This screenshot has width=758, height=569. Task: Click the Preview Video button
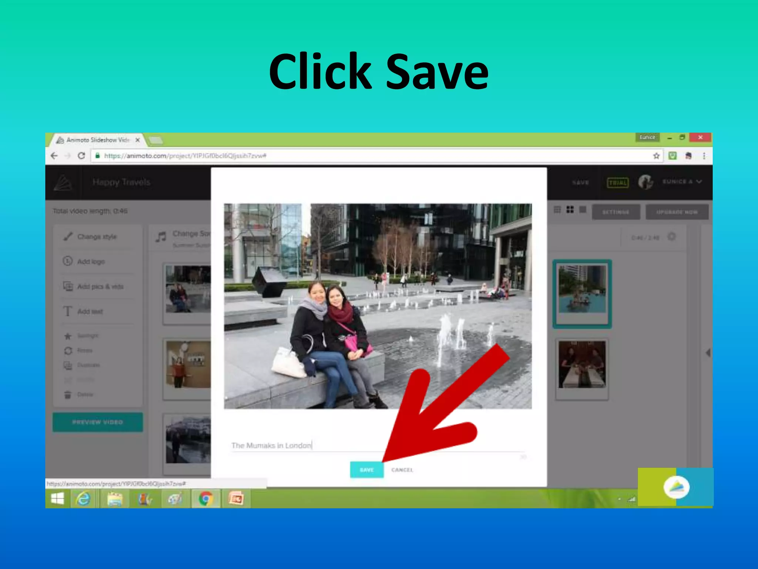coord(98,422)
